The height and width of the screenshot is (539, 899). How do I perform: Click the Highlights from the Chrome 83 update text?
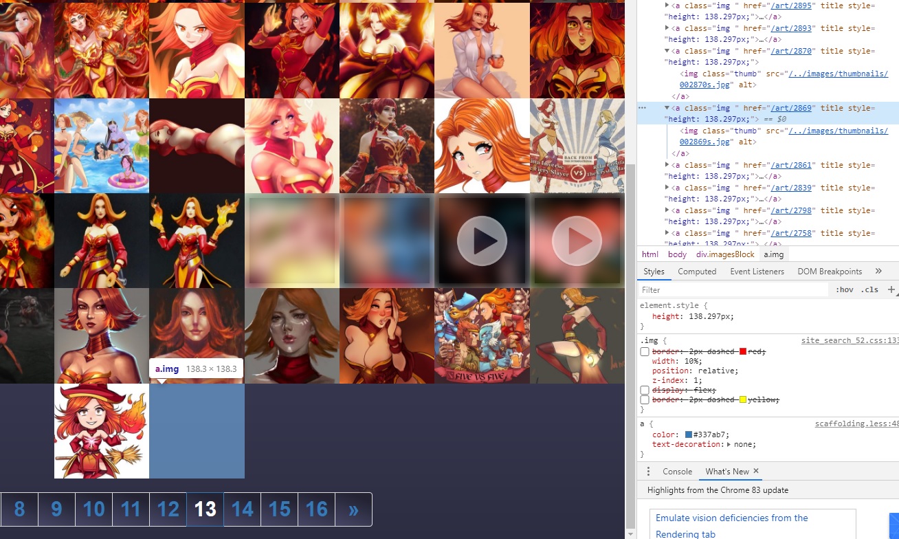(x=718, y=490)
